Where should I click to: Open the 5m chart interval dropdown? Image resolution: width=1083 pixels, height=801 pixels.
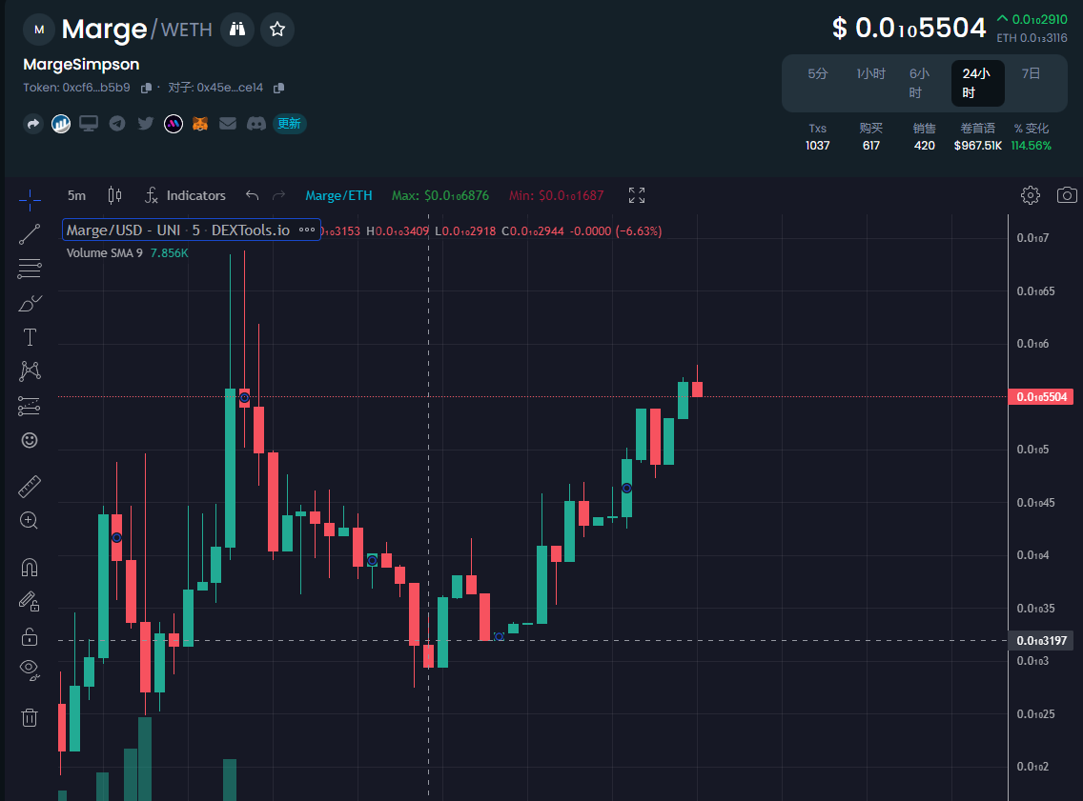(x=76, y=196)
